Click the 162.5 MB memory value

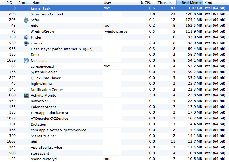tap(194, 25)
